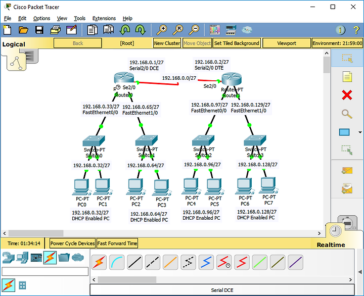
Task: Click Power Cycle Devices button
Action: coord(72,243)
